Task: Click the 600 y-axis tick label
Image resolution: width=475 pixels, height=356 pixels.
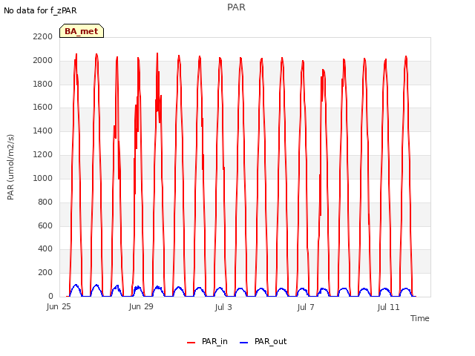Action: [x=45, y=225]
